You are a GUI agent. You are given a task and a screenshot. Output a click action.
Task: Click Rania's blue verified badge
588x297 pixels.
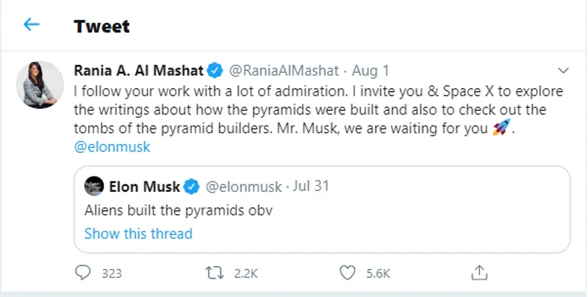coord(215,71)
